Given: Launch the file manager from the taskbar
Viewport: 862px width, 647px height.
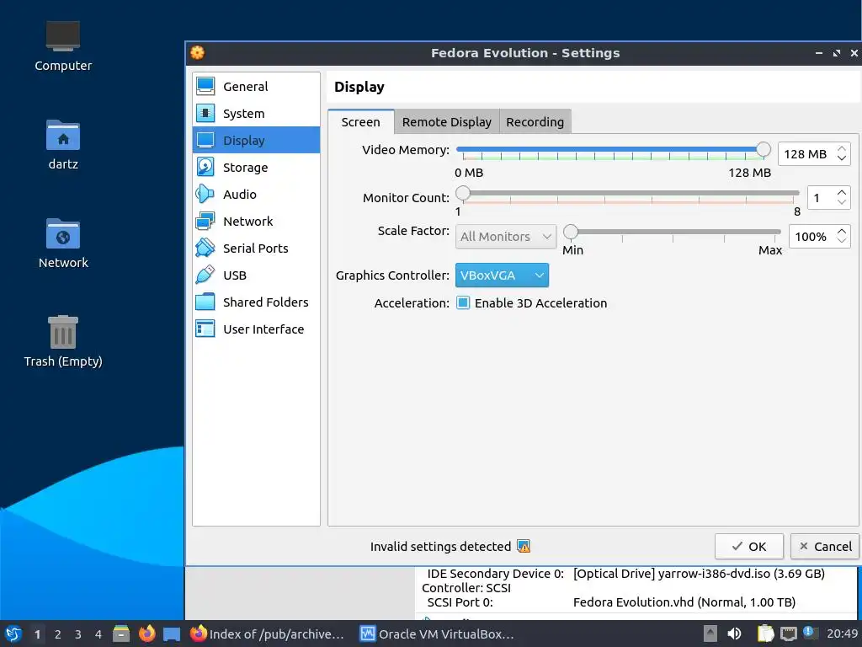Looking at the screenshot, I should click(121, 634).
